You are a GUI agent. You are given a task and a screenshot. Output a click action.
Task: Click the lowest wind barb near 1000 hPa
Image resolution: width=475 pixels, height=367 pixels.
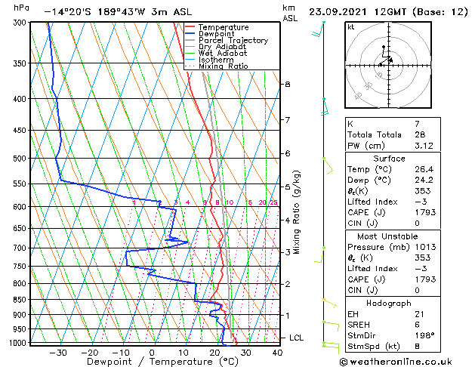pyautogui.click(x=331, y=347)
